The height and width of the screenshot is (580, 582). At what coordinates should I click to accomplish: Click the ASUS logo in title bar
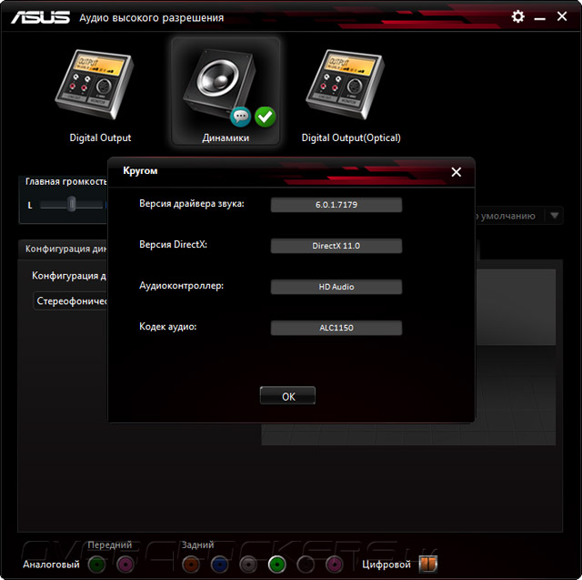pos(40,17)
